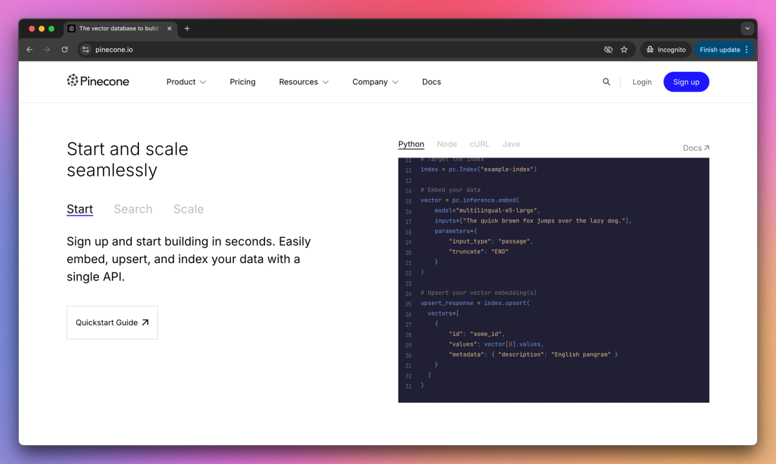
Task: Bookmark the page with the star icon
Action: point(624,49)
